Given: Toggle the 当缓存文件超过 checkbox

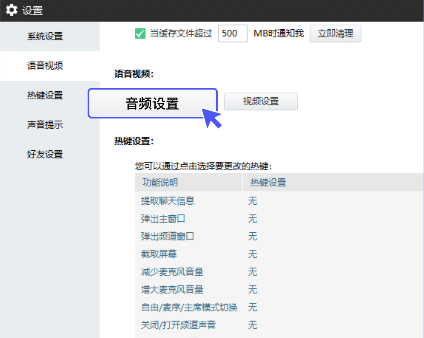Looking at the screenshot, I should [140, 34].
